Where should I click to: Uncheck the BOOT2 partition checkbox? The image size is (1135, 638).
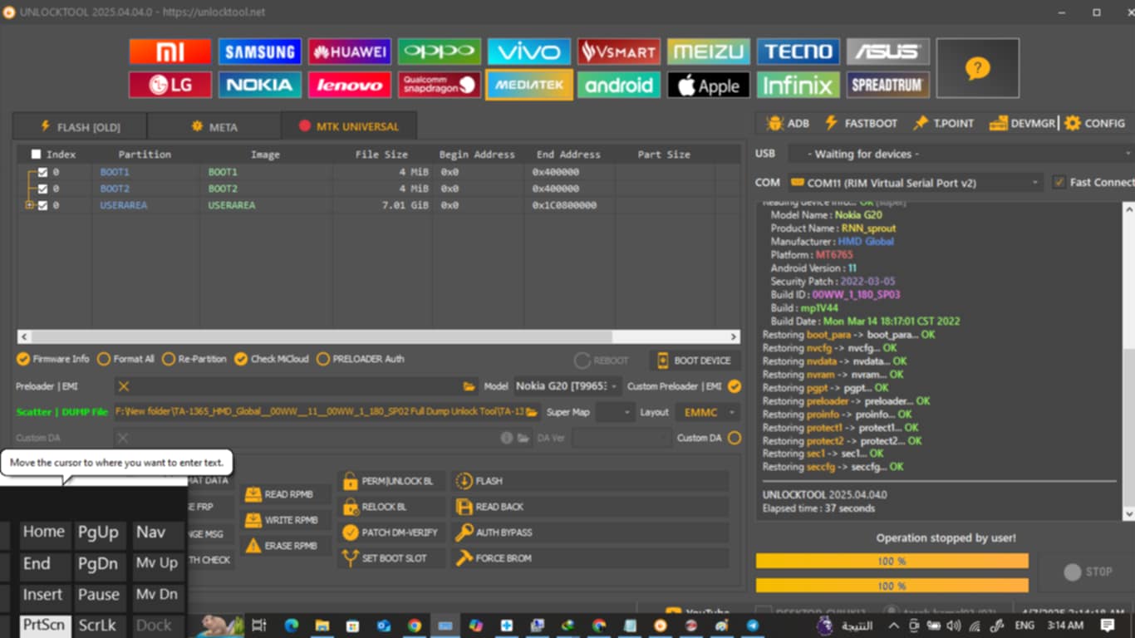pyautogui.click(x=42, y=189)
